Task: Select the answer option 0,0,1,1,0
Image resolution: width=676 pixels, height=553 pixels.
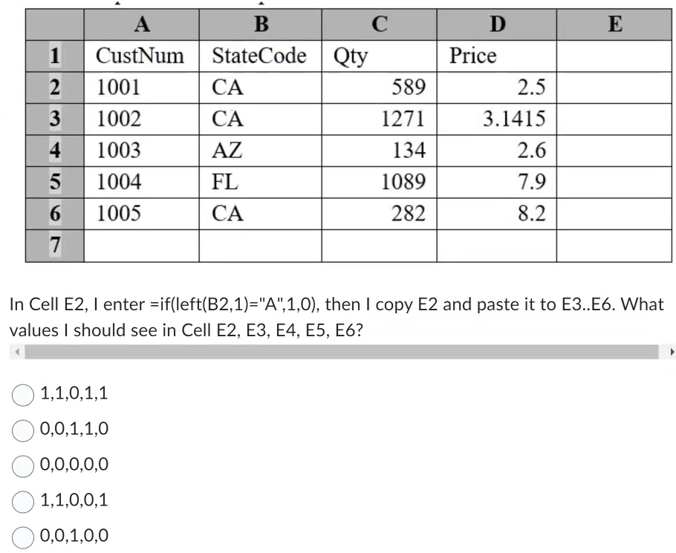Action: coord(22,430)
